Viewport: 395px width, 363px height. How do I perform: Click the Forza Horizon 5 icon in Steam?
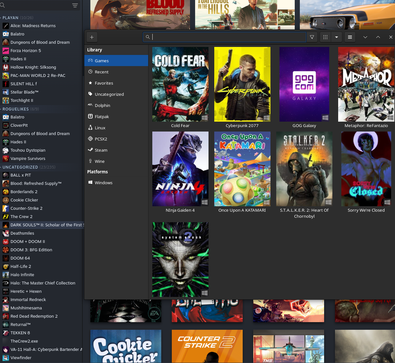pos(6,50)
